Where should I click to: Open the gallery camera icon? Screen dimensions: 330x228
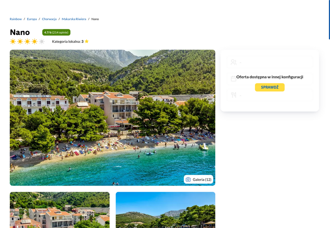(189, 179)
